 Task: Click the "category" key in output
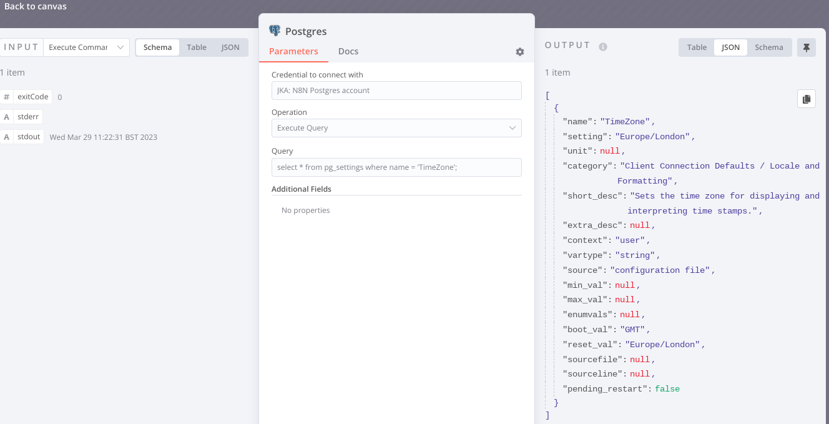587,166
